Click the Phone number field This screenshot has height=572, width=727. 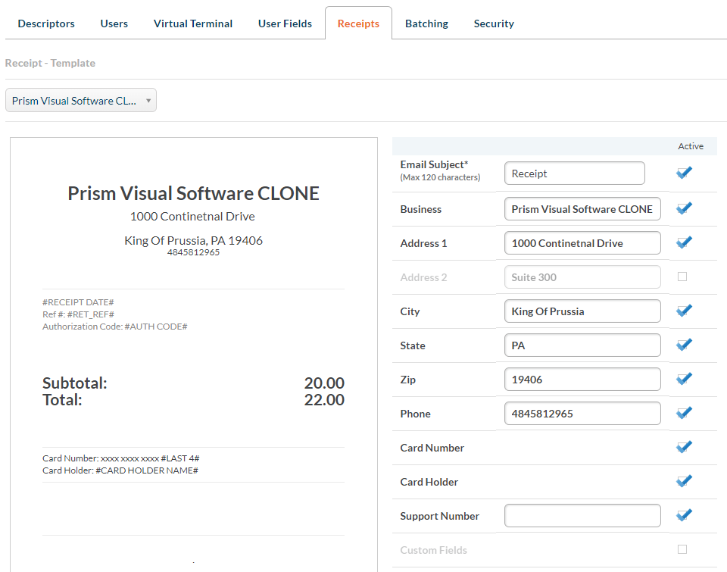point(582,414)
